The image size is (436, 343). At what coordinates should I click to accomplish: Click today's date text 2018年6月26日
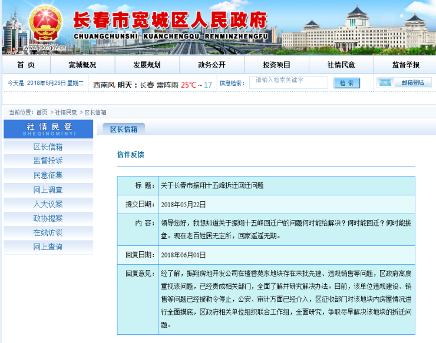[x=46, y=83]
